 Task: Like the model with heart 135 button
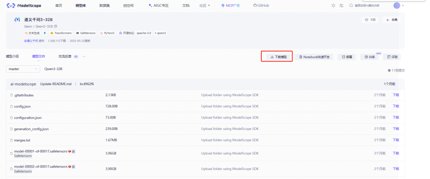pyautogui.click(x=370, y=20)
